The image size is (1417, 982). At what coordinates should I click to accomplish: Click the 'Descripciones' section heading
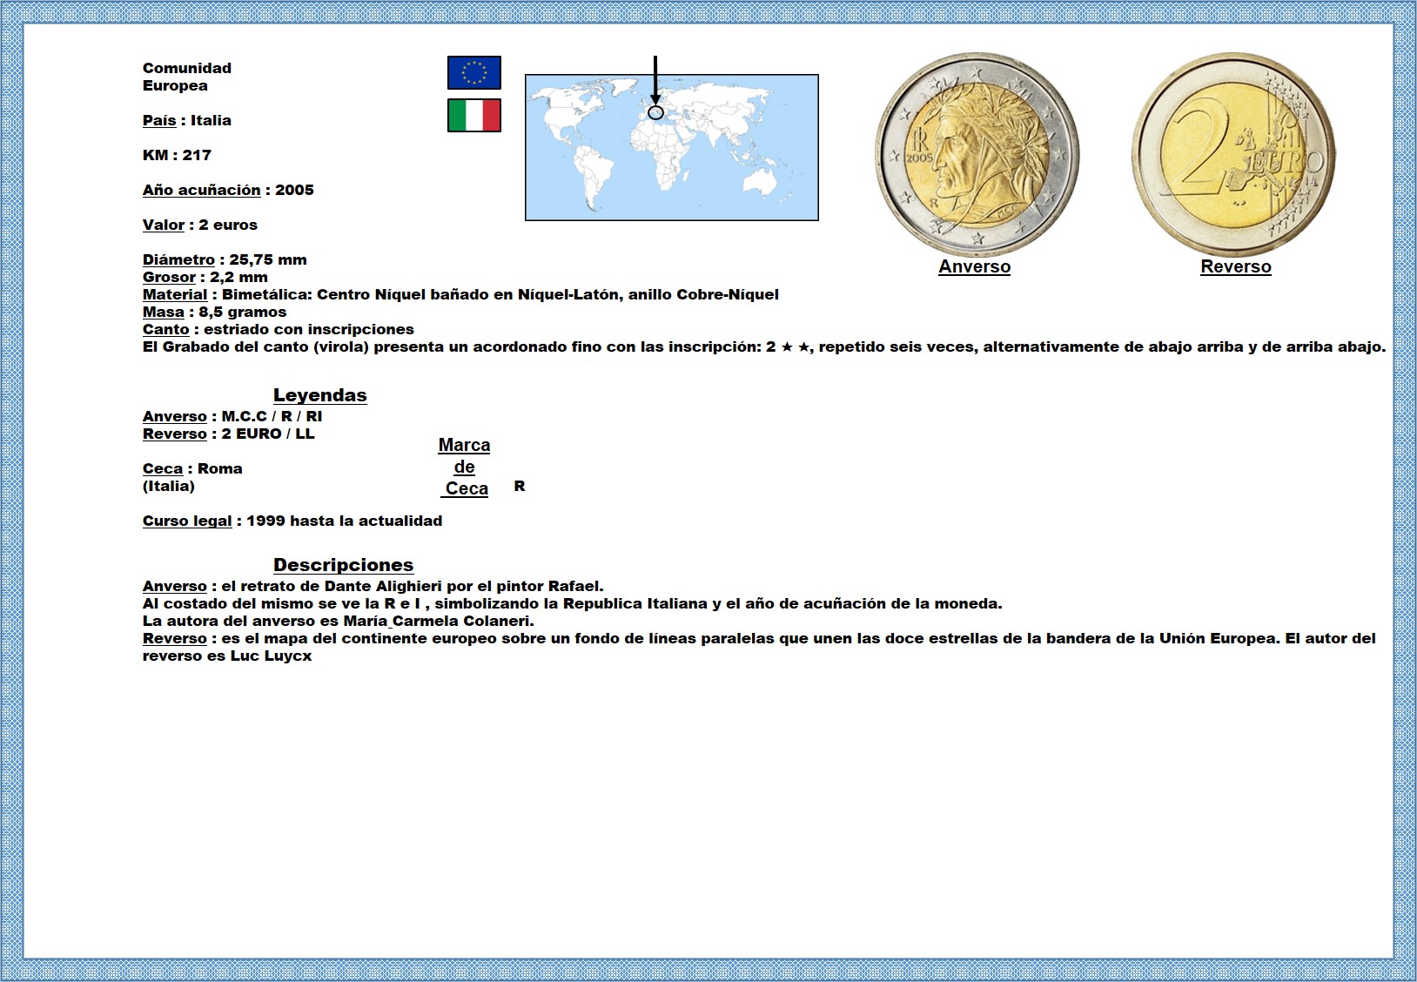(343, 565)
